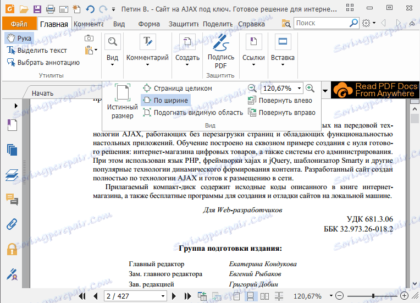
Task: Expand the left navigation panel arrow
Action: pos(16,106)
